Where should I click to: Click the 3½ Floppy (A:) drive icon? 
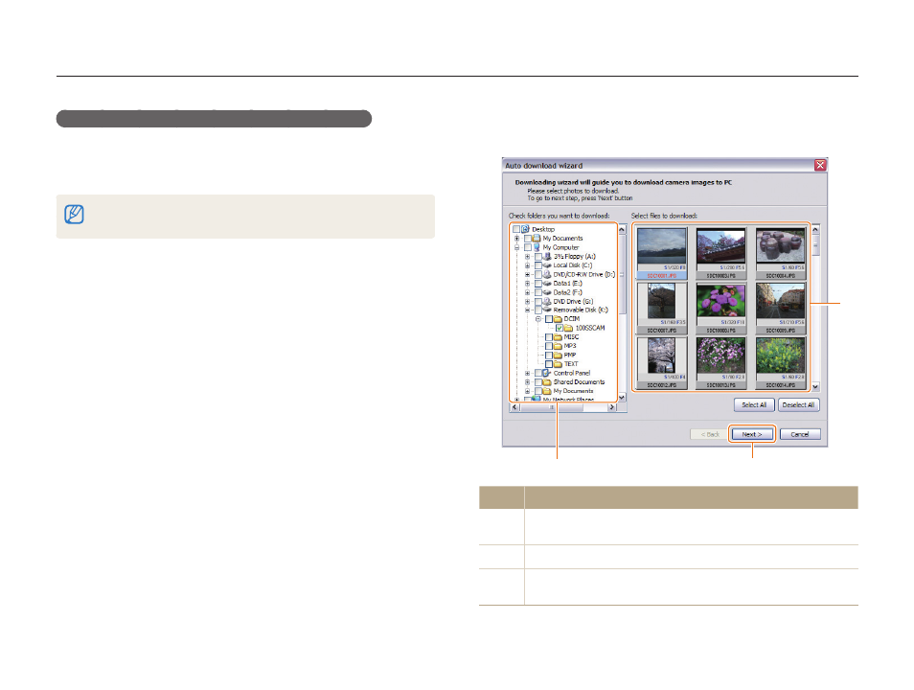pos(547,256)
